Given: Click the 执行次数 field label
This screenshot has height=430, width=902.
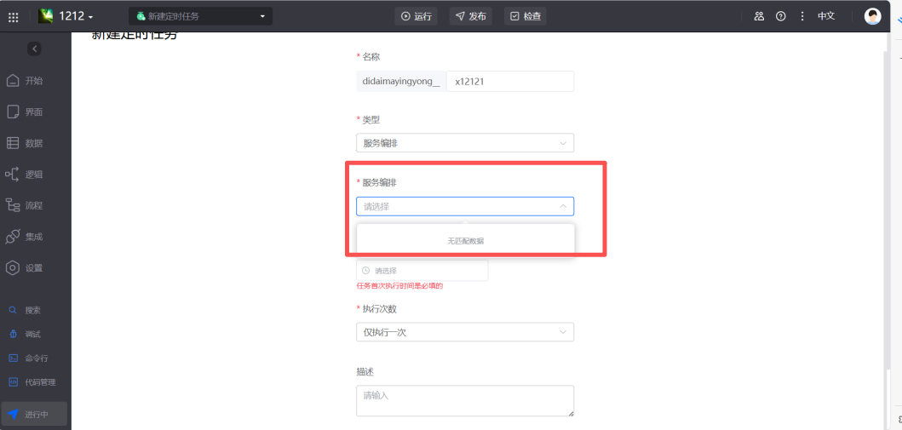Looking at the screenshot, I should tap(380, 309).
